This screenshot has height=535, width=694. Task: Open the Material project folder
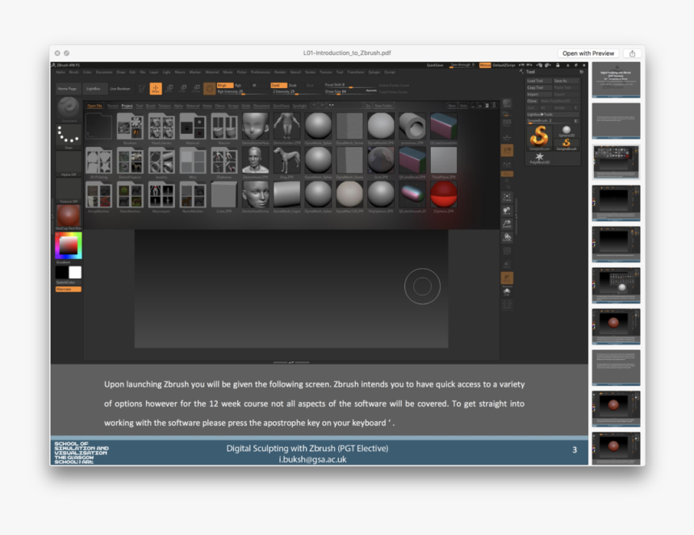(193, 127)
